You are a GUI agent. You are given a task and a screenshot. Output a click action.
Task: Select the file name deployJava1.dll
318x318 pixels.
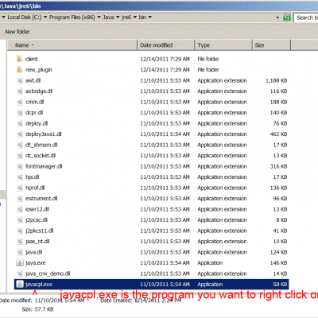(44, 134)
